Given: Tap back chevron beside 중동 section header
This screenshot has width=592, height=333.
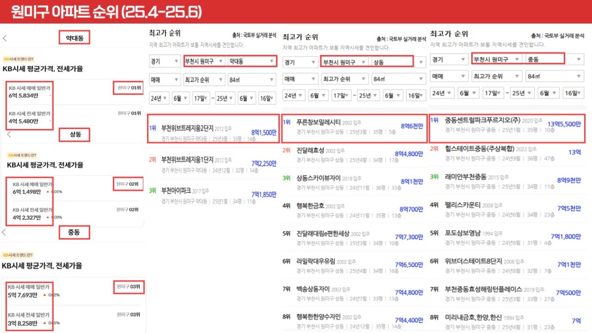Looking at the screenshot, I should tap(4, 232).
